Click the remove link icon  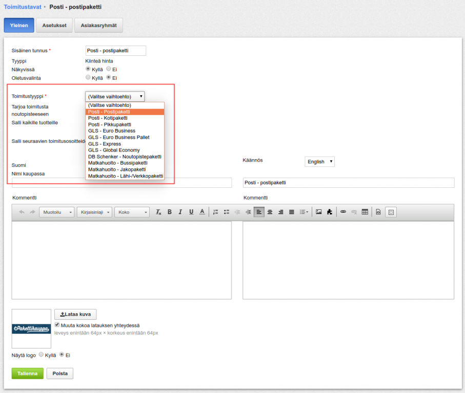354,212
